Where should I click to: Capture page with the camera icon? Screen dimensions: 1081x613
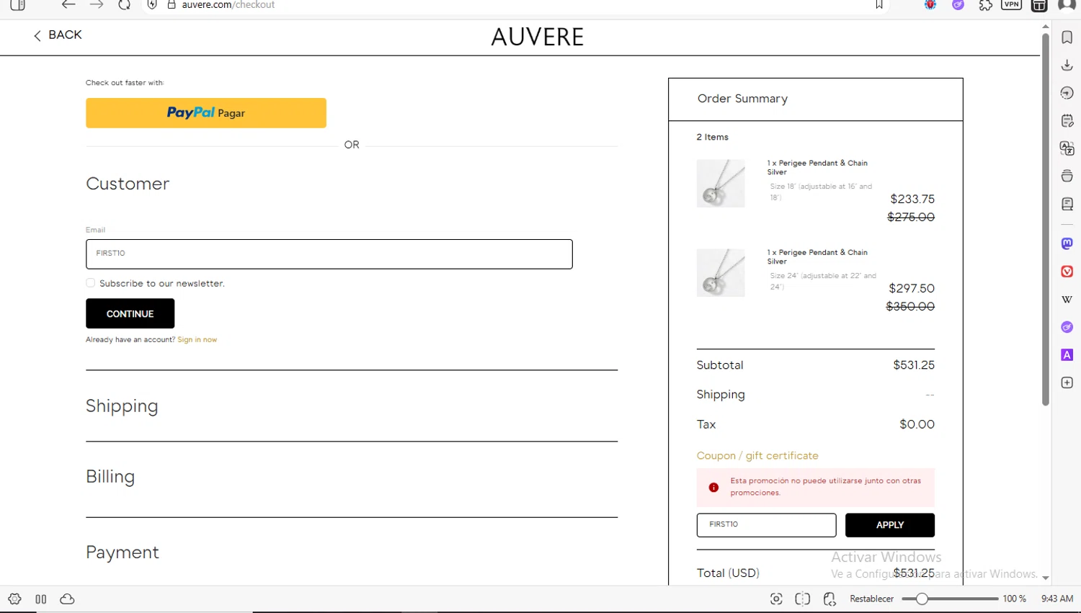(776, 599)
